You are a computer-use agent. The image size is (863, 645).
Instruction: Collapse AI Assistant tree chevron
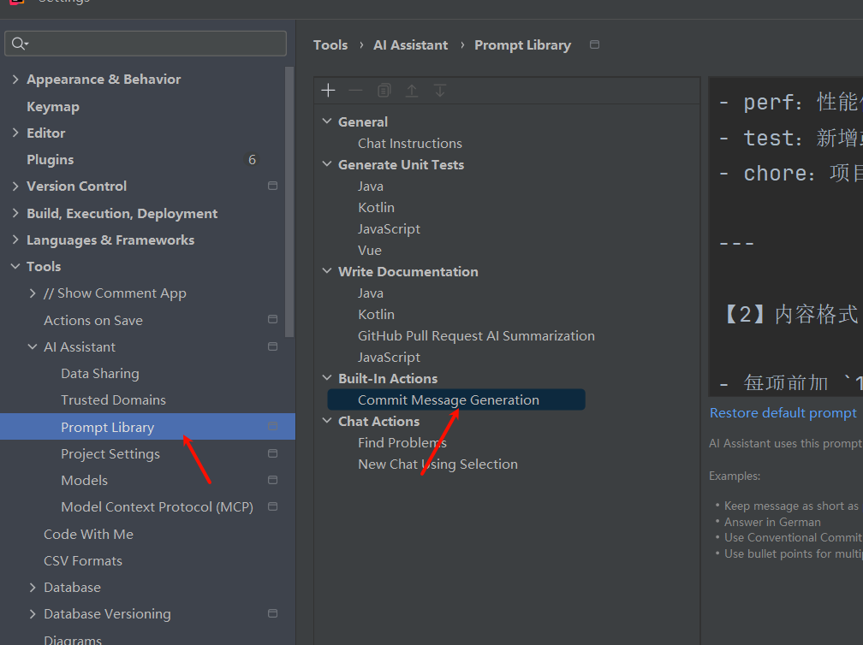click(33, 347)
